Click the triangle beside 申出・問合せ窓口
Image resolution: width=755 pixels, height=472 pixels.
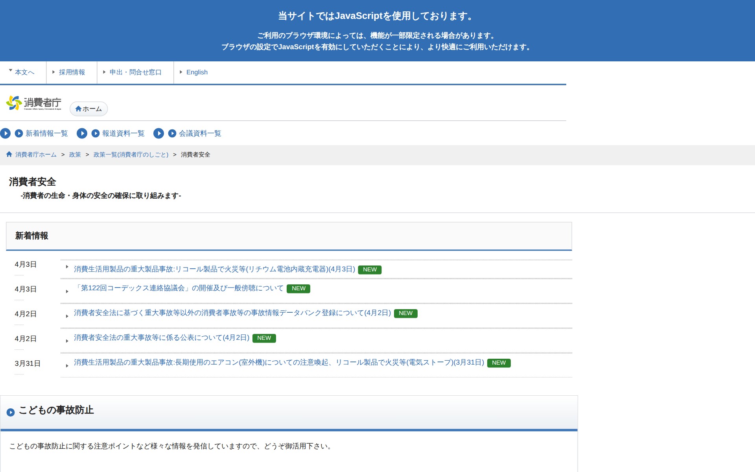coord(103,72)
